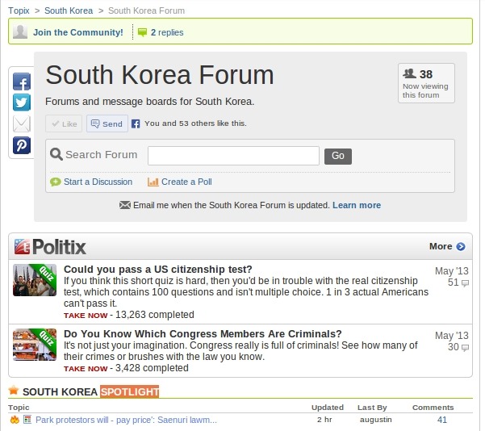Click the green Start a Discussion bubble icon
Image resolution: width=485 pixels, height=431 pixels.
[x=56, y=182]
